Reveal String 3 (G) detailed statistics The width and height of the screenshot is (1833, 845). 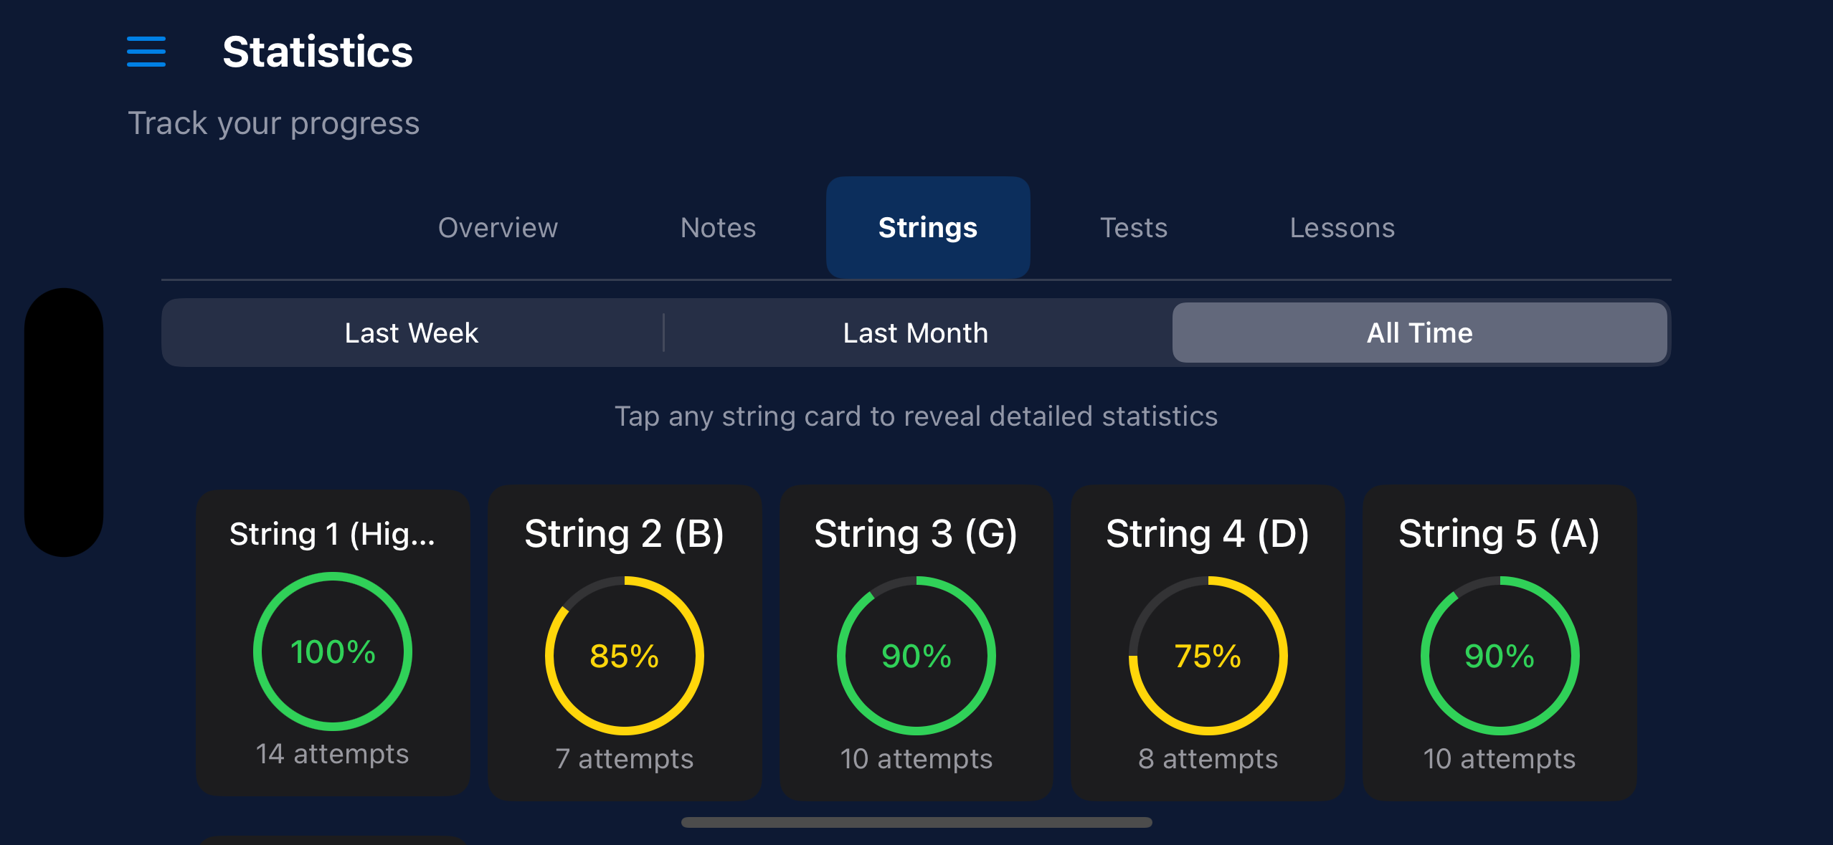(916, 534)
